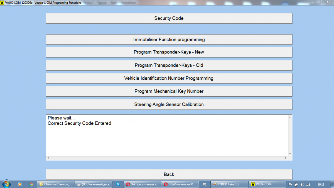Switch to the Opera Экспресс-панель window
The image size is (334, 188).
(142, 184)
